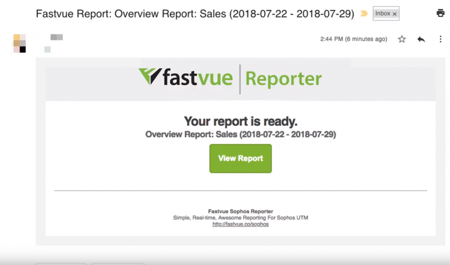Click the "Simple, Real-time, Awesome Reporting" tagline
Image resolution: width=450 pixels, height=265 pixels.
click(x=240, y=218)
